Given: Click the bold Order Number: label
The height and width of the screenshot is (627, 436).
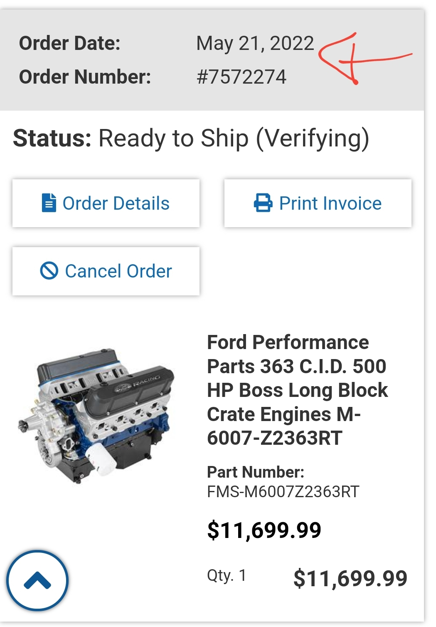Looking at the screenshot, I should point(85,77).
